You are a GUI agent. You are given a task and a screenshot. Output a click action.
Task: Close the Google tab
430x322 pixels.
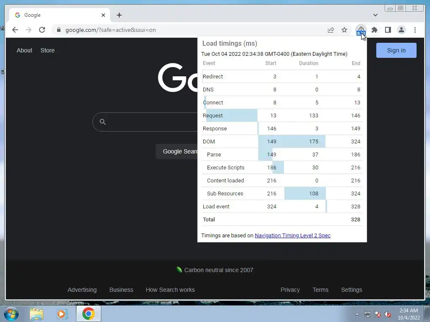103,15
